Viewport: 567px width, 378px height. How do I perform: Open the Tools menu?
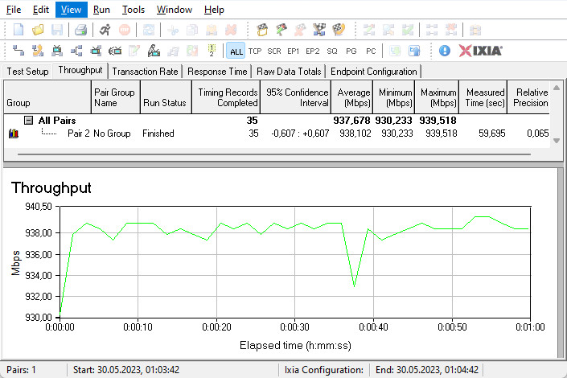pos(134,10)
